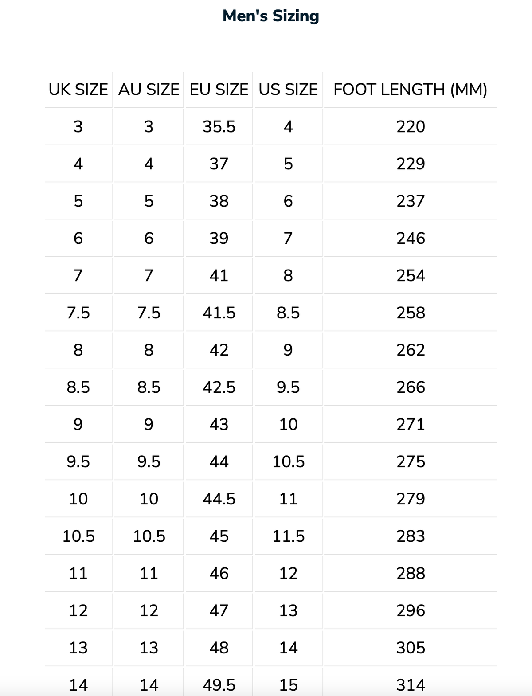Select the 37 EU size cell

pyautogui.click(x=219, y=164)
